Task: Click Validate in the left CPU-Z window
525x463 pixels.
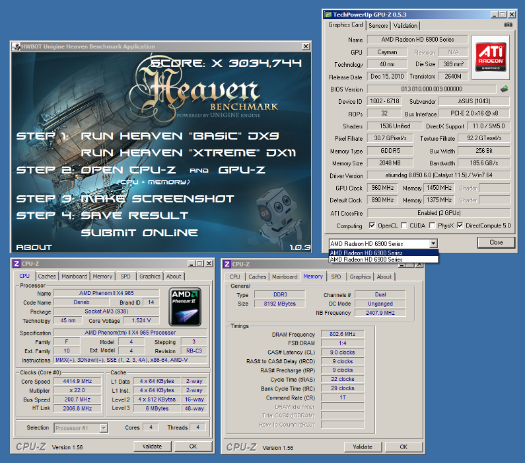Action: click(x=152, y=446)
